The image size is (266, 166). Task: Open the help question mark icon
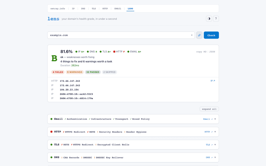tap(216, 19)
